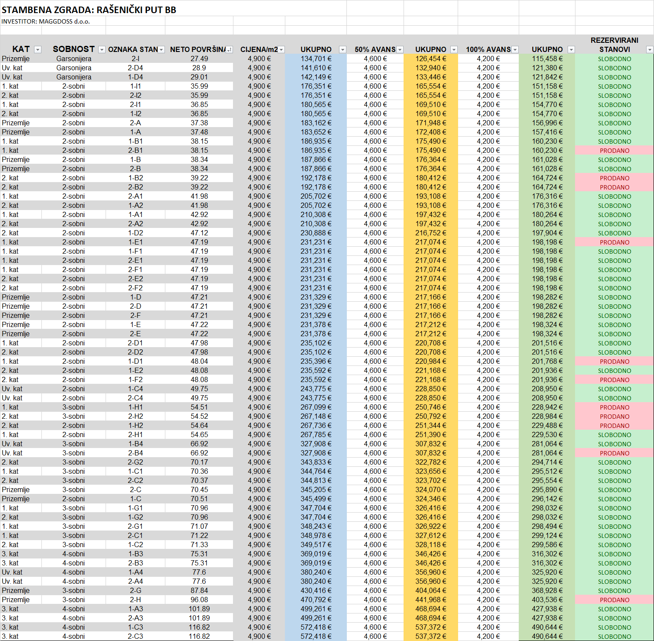Click the PRODANO status for apartment 1-D1

coord(614,361)
